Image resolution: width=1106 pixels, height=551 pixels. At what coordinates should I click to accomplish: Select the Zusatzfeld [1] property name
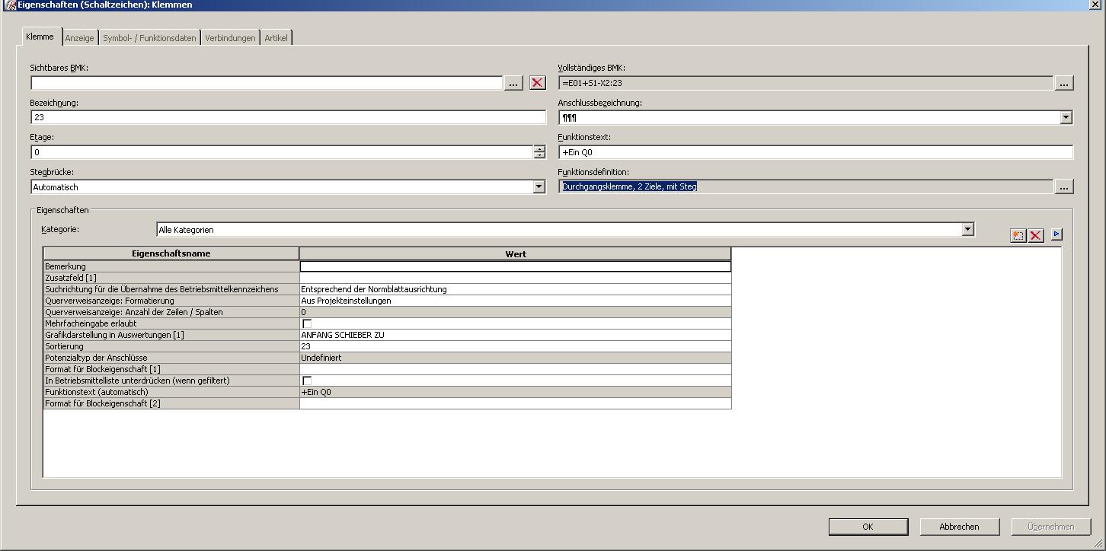click(171, 278)
